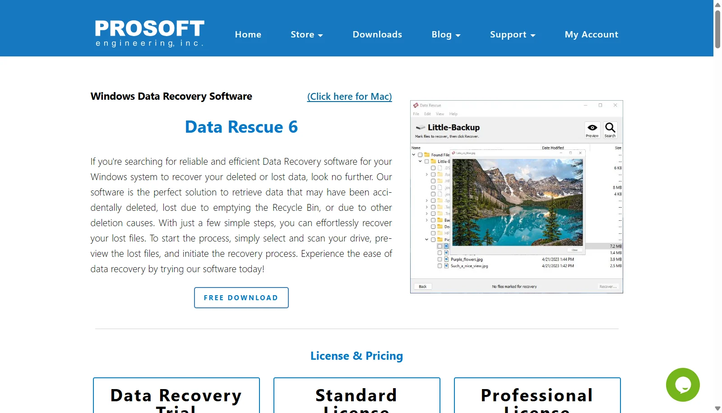Open the Downloads page

[x=377, y=34]
